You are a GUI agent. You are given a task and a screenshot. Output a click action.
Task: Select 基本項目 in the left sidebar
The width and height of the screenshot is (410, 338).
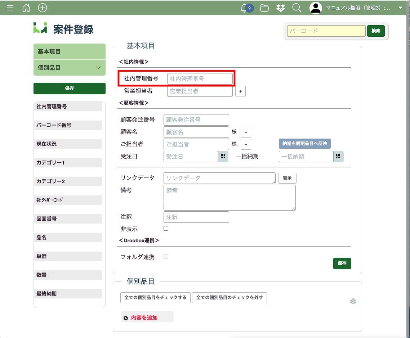[69, 51]
